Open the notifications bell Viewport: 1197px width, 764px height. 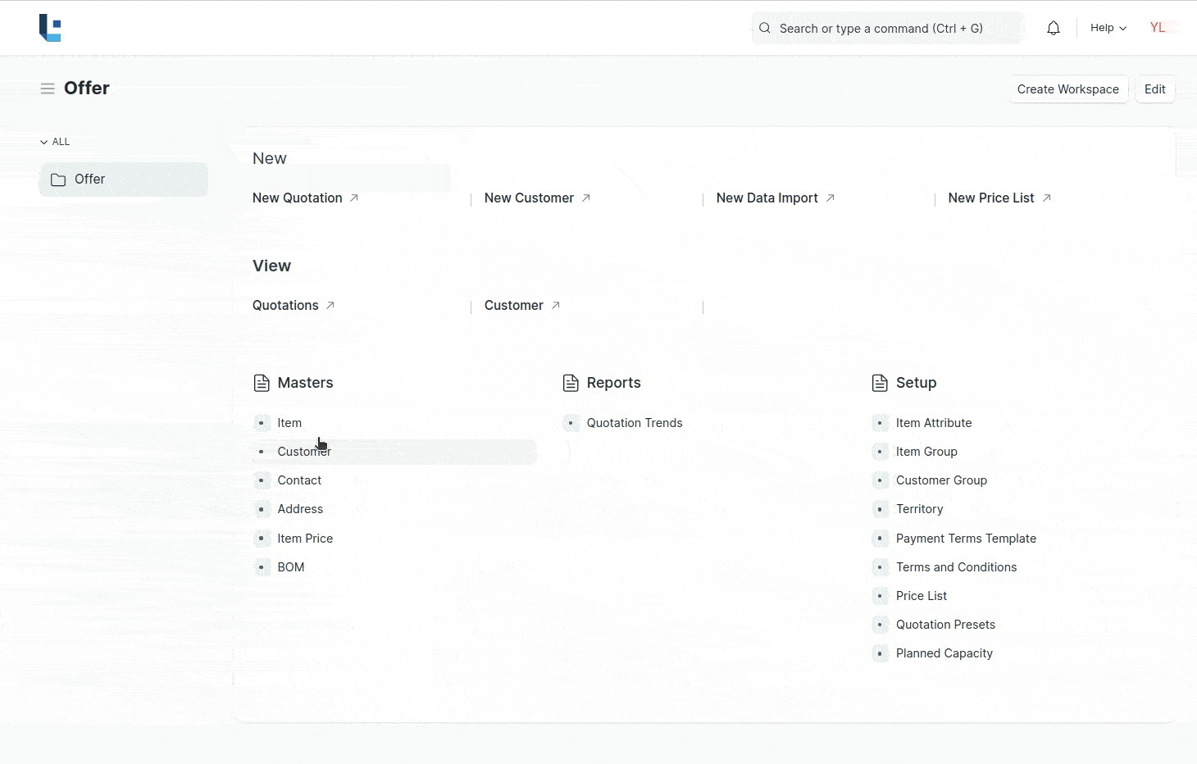1053,28
